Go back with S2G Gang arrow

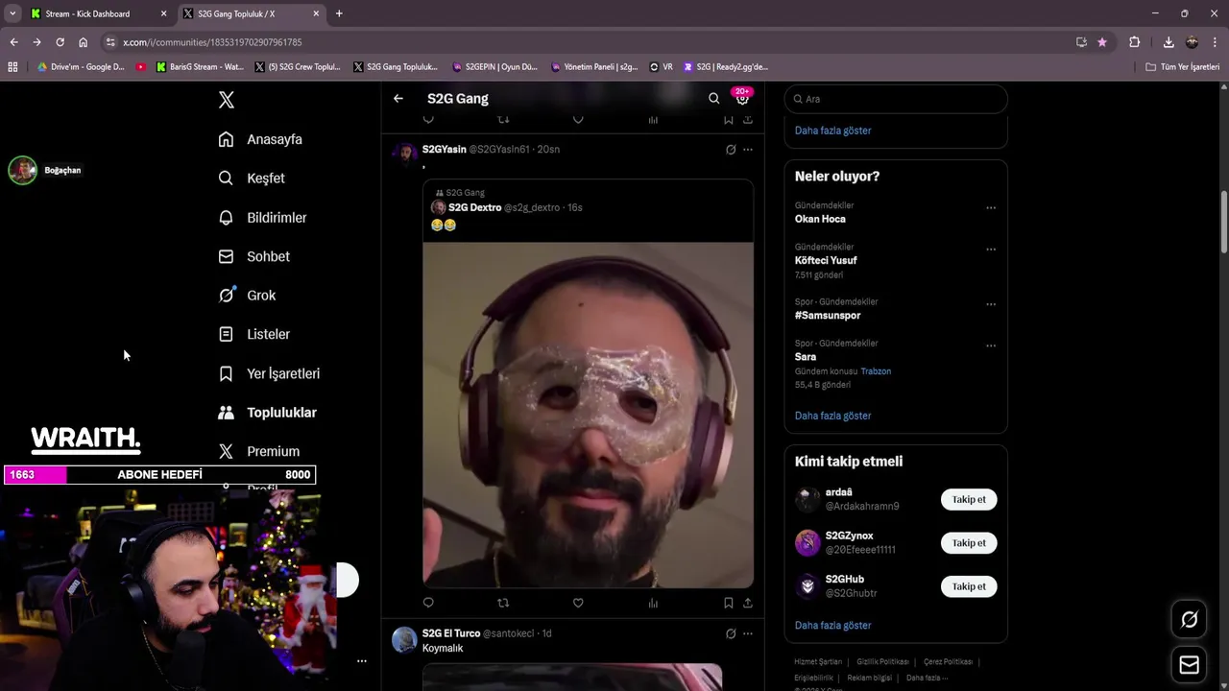point(398,98)
